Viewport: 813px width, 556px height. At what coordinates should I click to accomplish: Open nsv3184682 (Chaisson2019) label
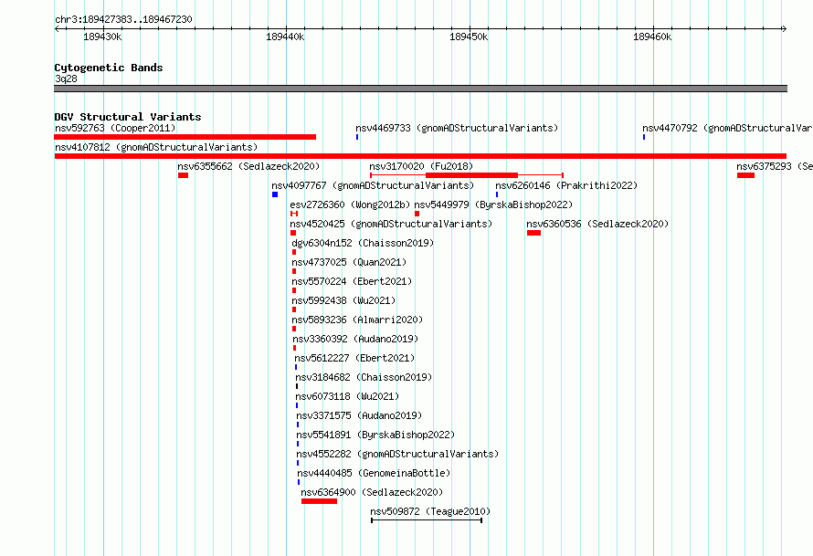coord(364,377)
